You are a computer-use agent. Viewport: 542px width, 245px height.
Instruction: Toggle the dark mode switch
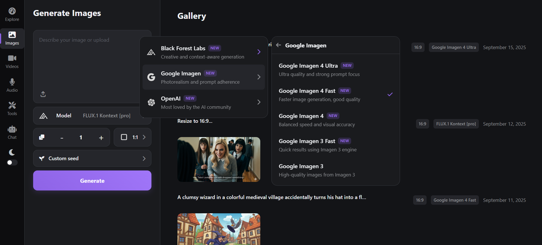[12, 162]
